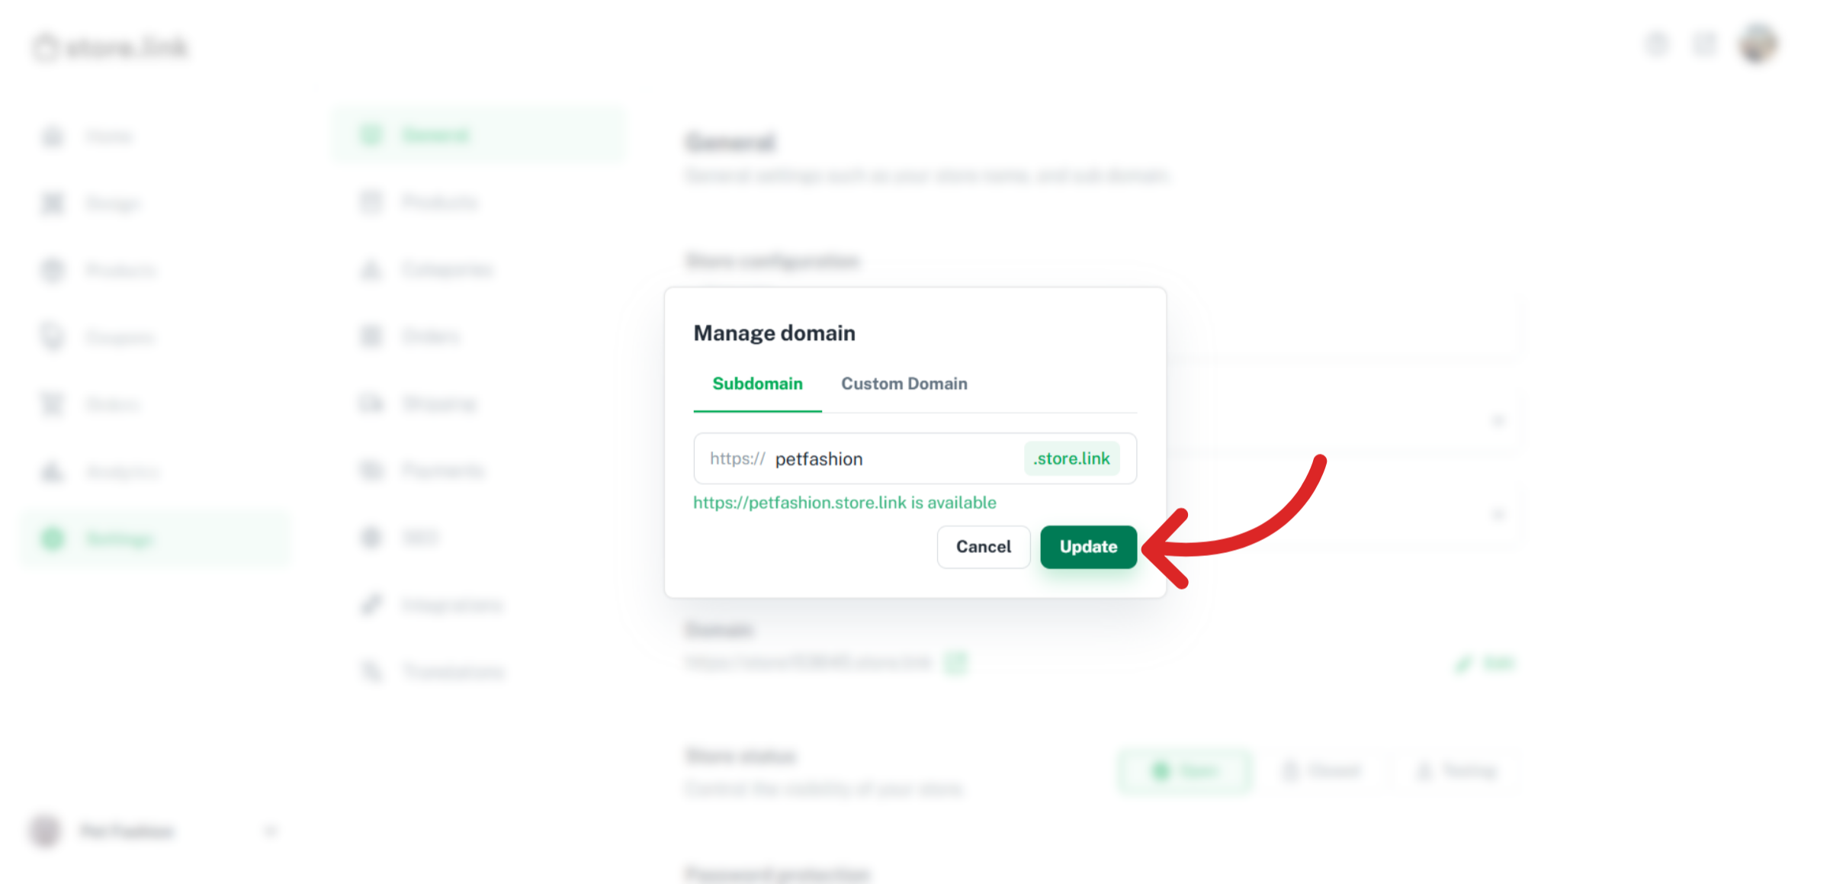This screenshot has width=1830, height=884.
Task: Click the Shipping truck icon in settings menu
Action: tap(371, 403)
